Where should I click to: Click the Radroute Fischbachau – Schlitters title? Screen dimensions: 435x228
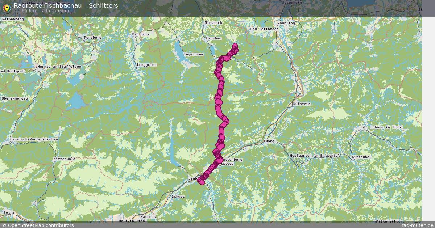pos(66,5)
